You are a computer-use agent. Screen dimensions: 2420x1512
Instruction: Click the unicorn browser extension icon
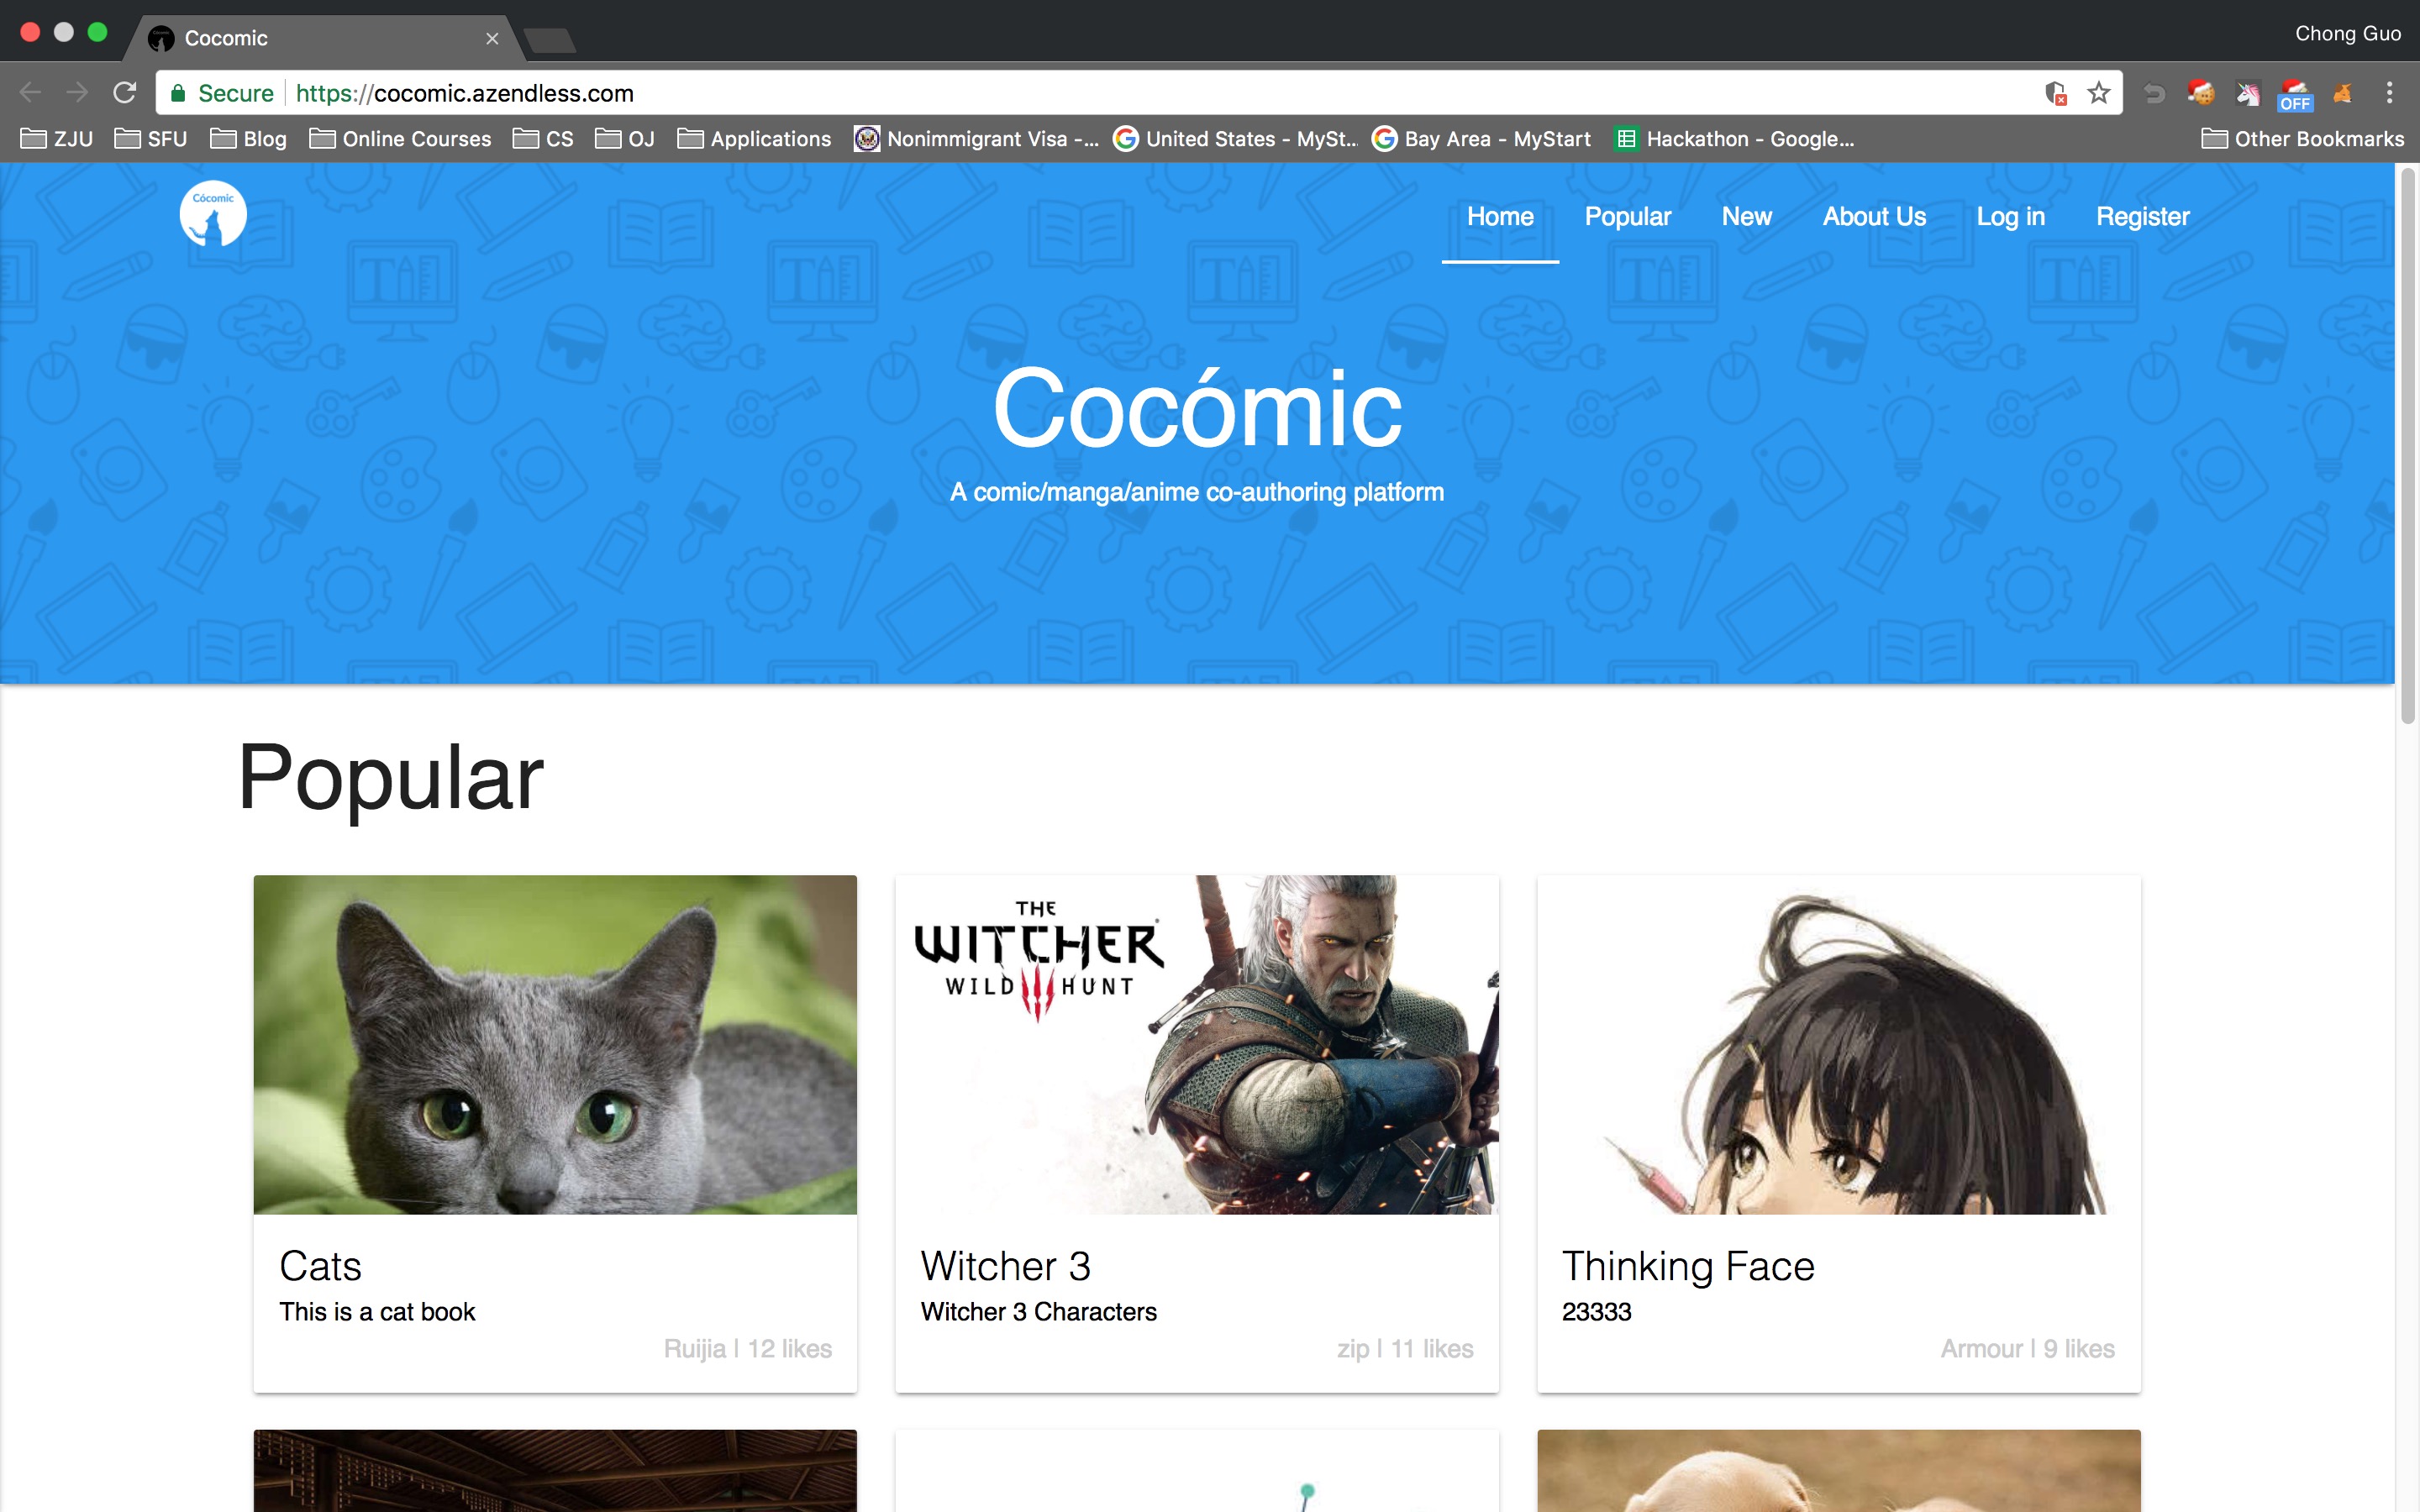pyautogui.click(x=2249, y=92)
